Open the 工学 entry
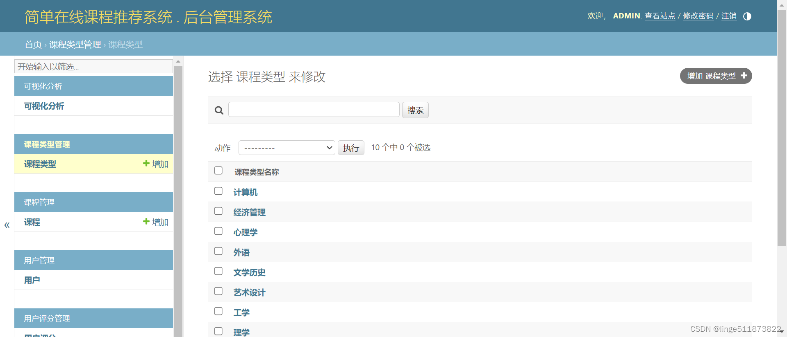 click(x=241, y=312)
